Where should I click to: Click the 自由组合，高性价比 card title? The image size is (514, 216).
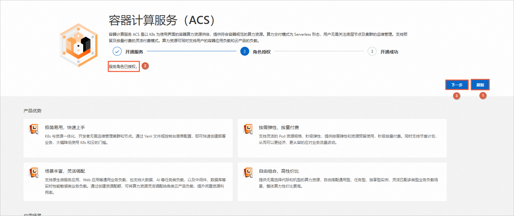(279, 171)
